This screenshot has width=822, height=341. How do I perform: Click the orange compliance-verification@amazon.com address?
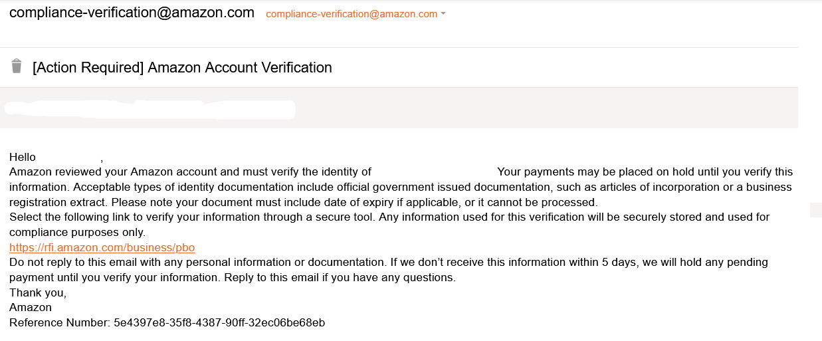pos(352,14)
